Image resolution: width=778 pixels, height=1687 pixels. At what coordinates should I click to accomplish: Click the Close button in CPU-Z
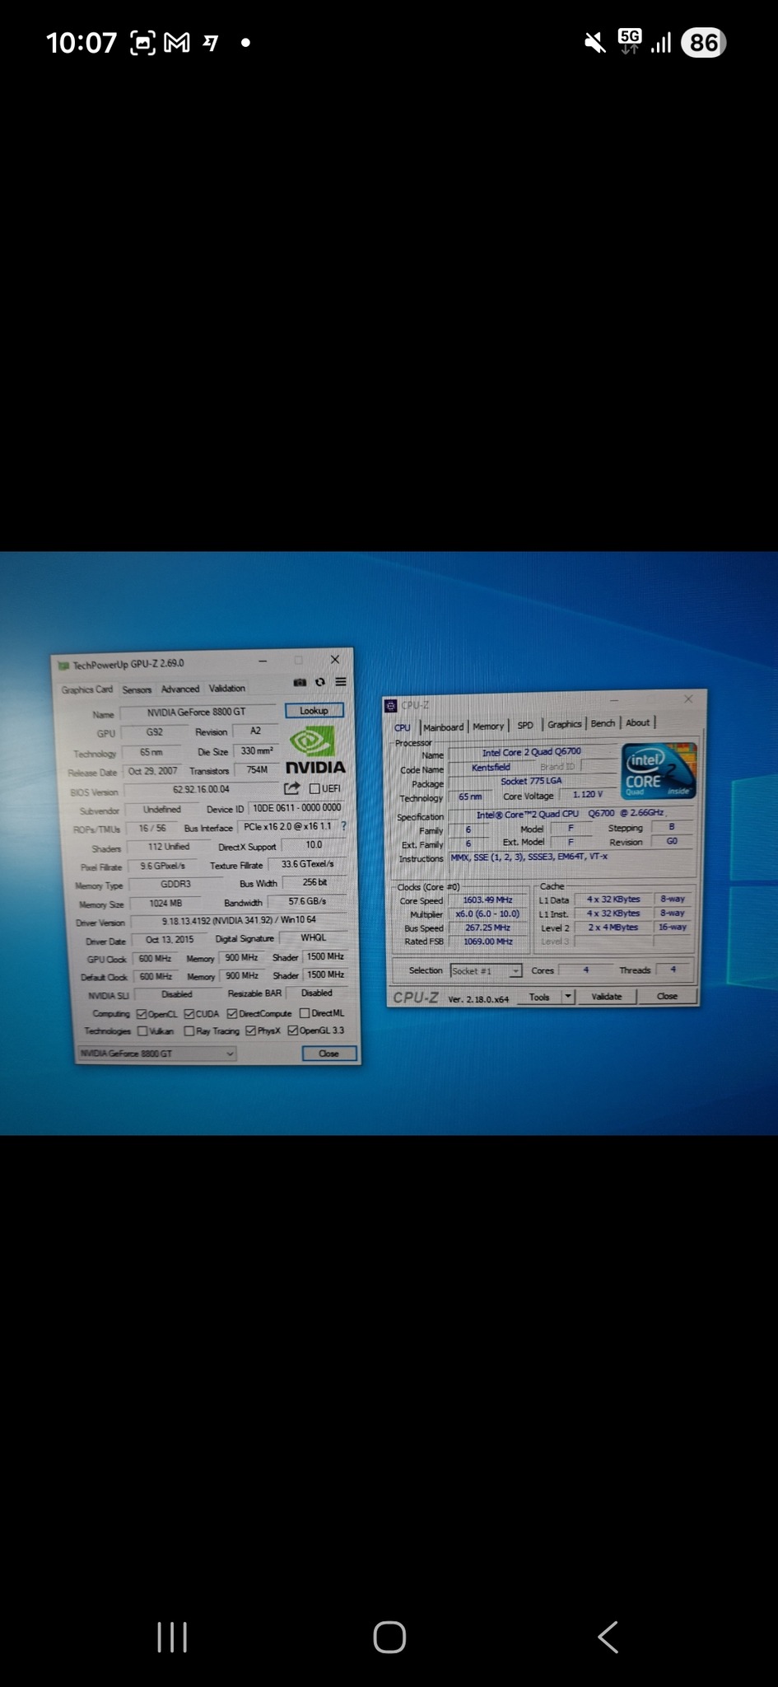pos(668,996)
